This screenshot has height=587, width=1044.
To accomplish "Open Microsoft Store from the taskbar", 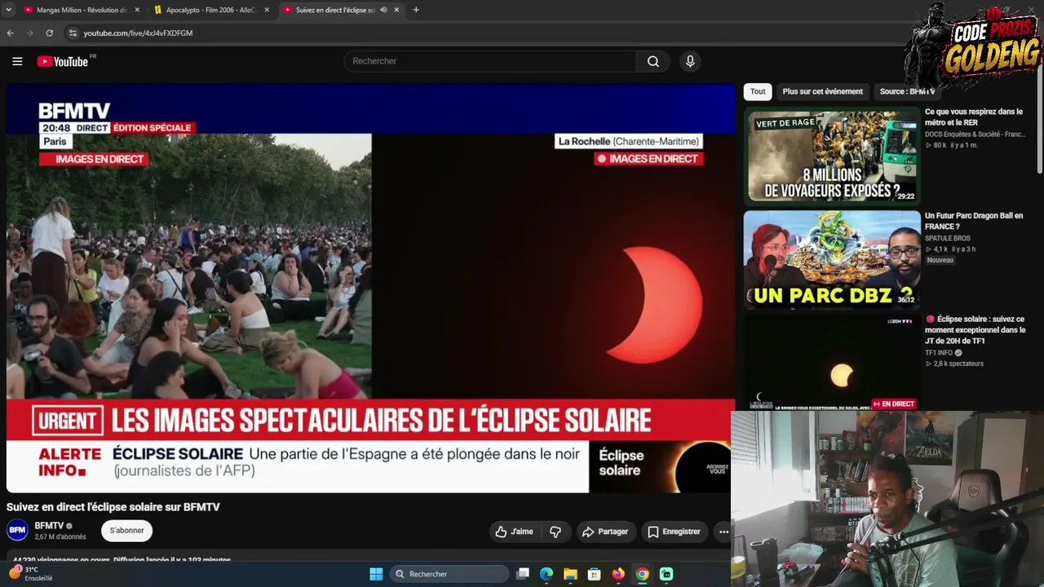I will [595, 574].
